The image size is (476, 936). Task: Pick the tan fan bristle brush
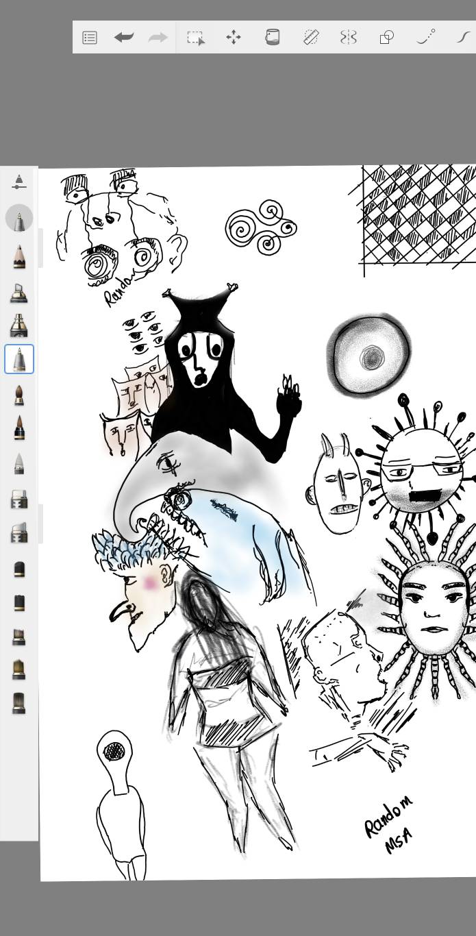click(19, 669)
